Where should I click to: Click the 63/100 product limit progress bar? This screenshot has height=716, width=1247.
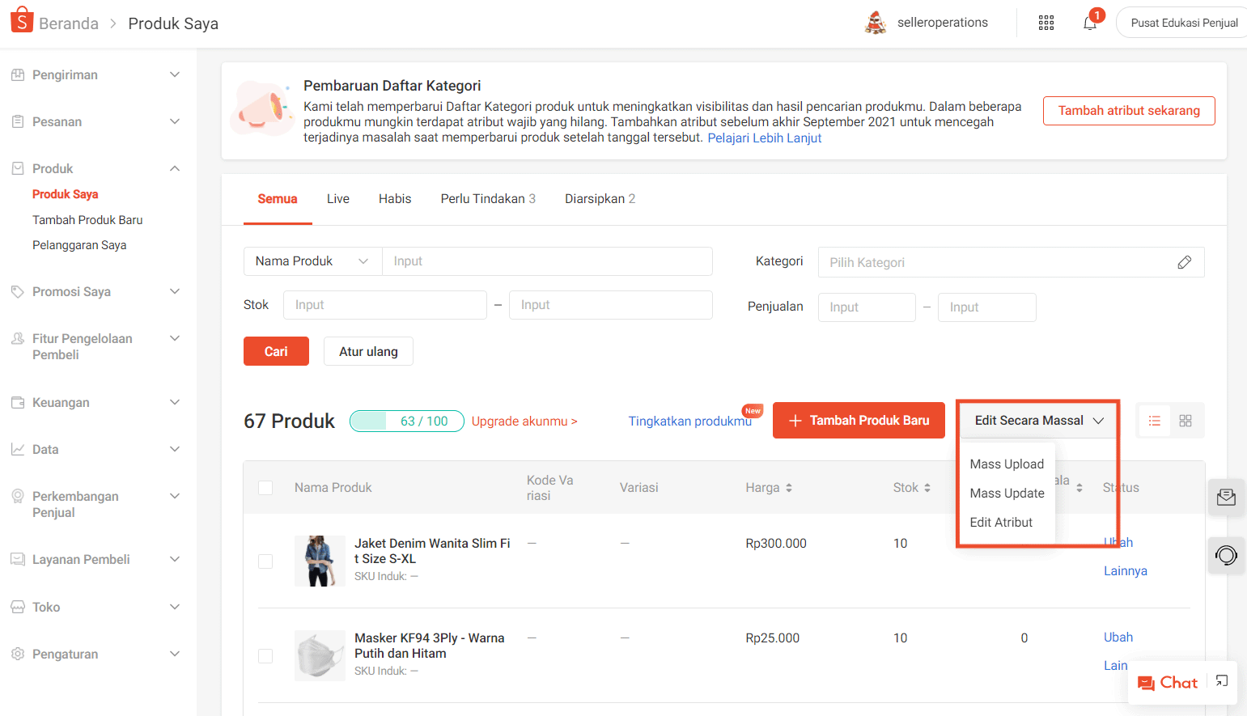click(406, 421)
